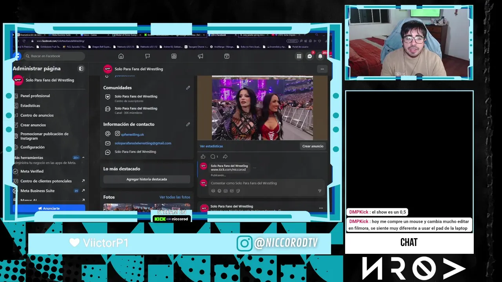Click soloparafansdelwrestling@gmail.com email link
Screen dimensions: 502x282
pyautogui.click(x=143, y=143)
